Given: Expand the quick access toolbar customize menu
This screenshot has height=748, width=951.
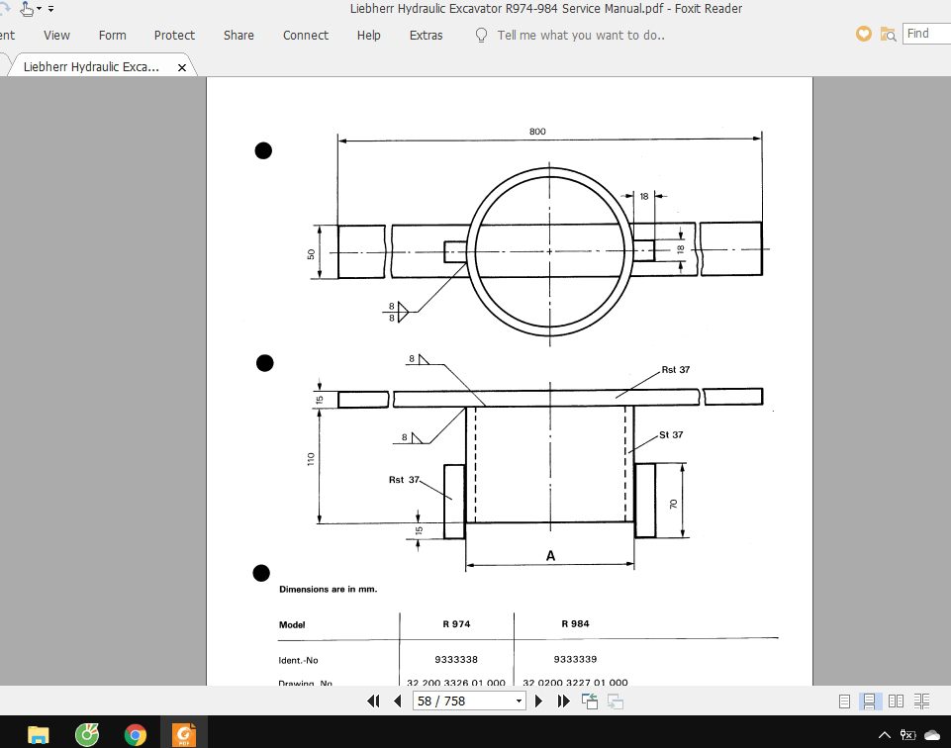Looking at the screenshot, I should 50,9.
